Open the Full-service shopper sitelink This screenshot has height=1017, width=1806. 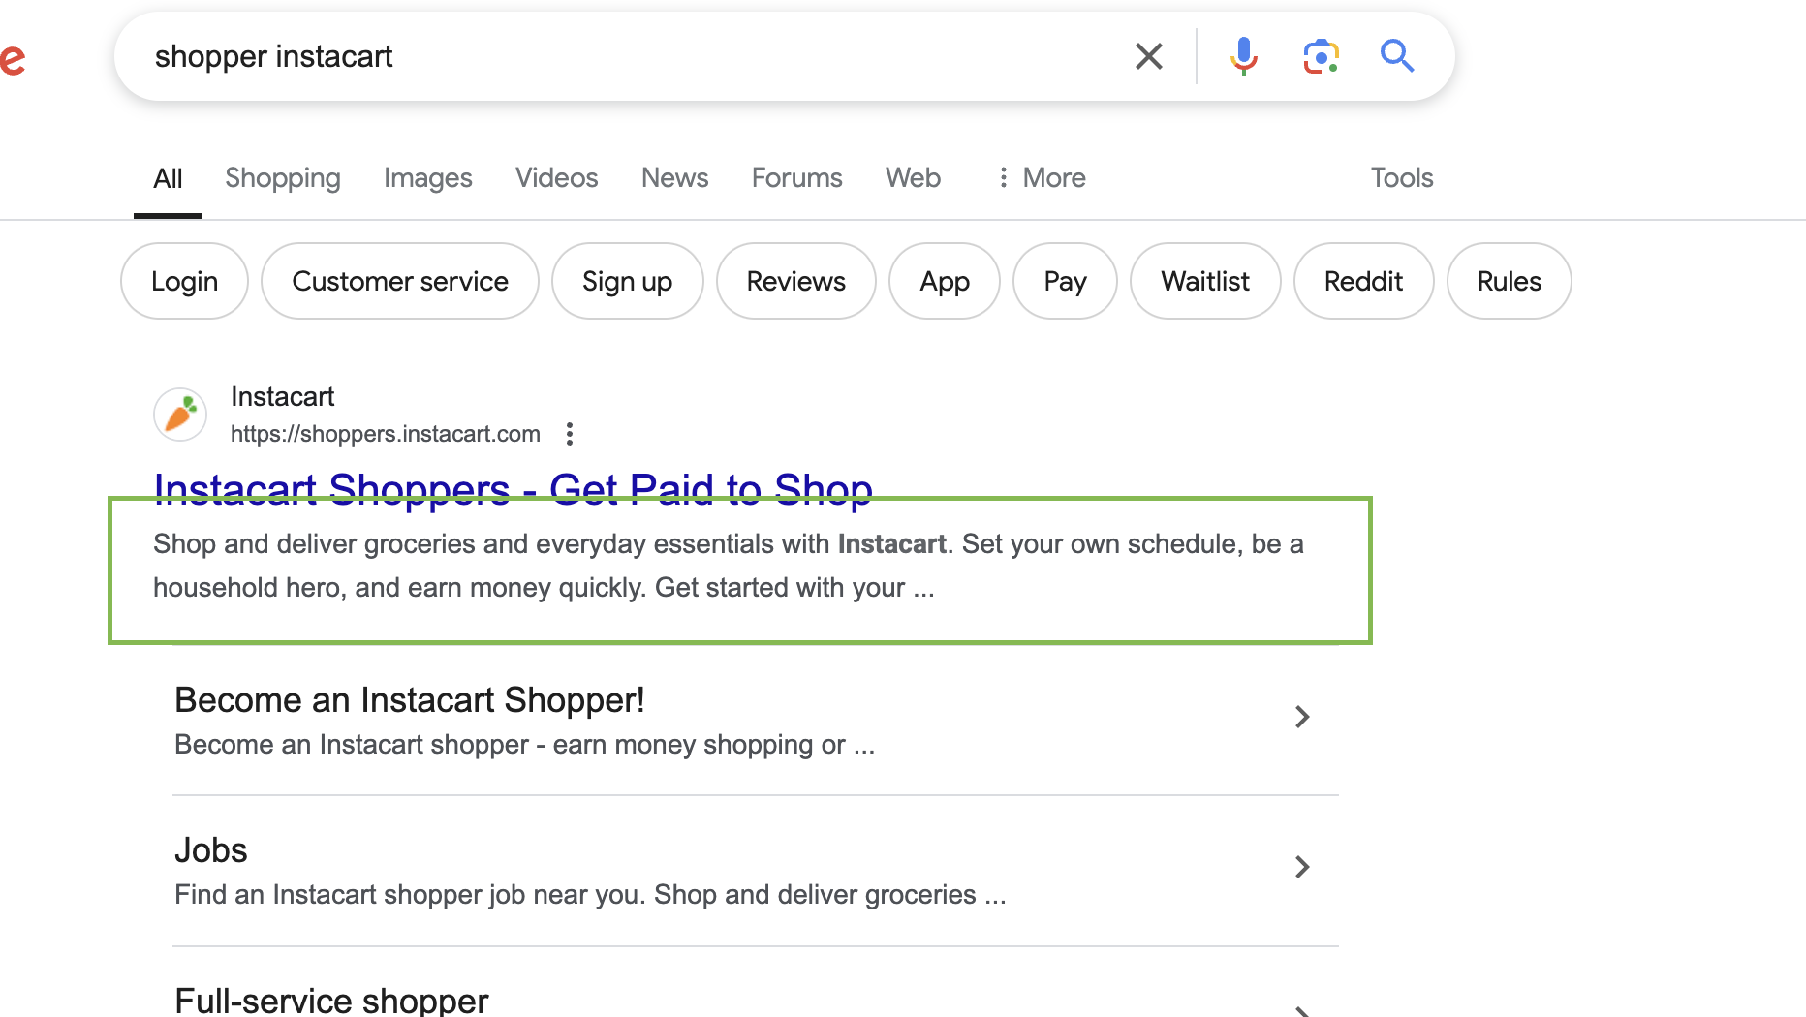(331, 1000)
